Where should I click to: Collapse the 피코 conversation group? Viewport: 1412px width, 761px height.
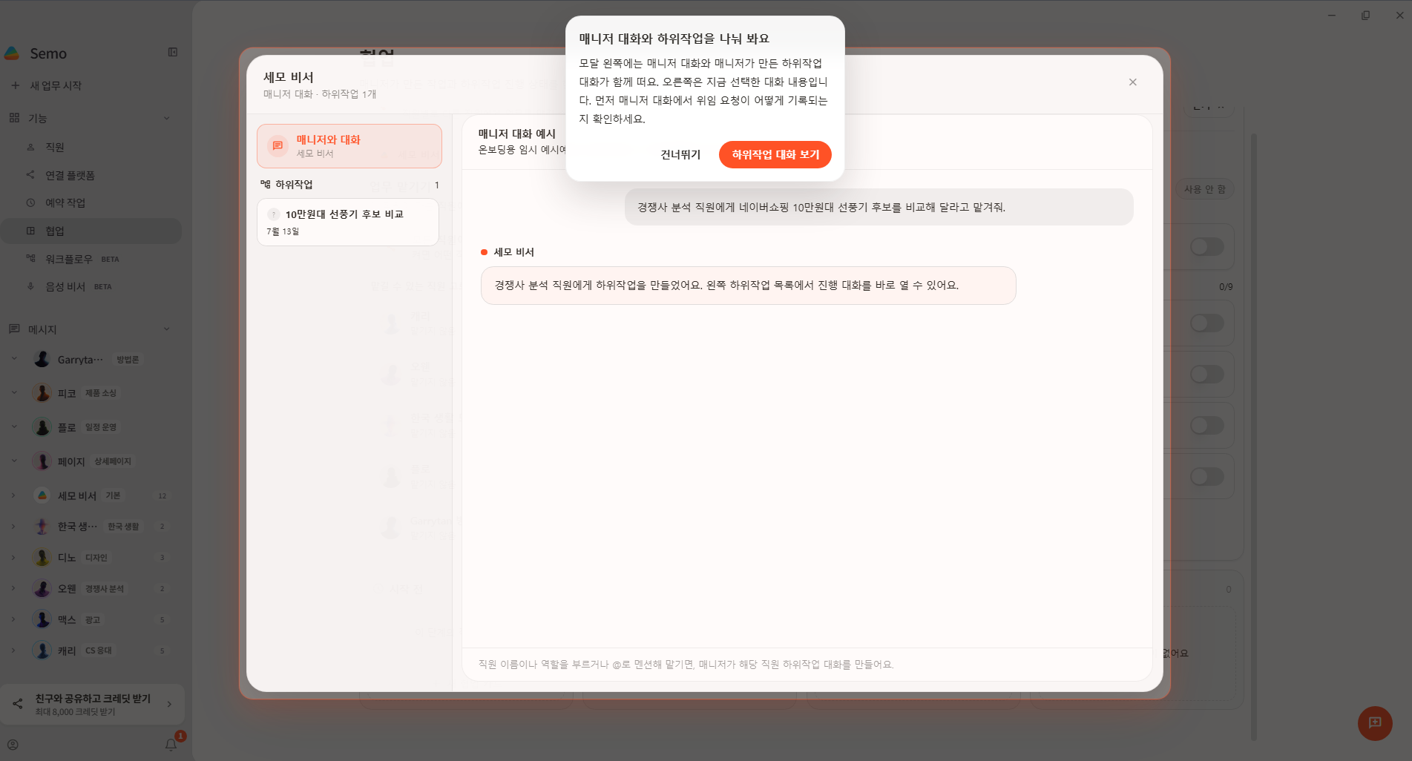[13, 393]
